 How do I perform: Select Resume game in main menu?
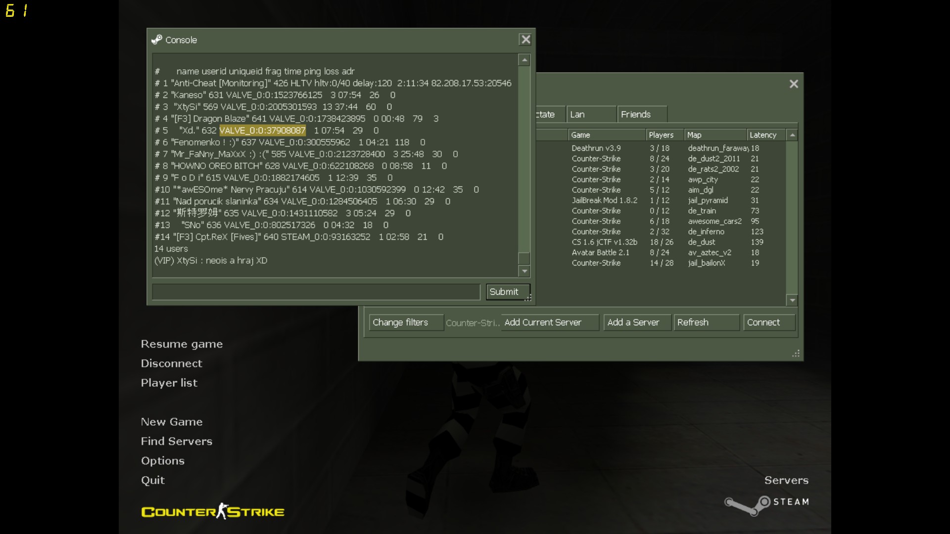182,344
